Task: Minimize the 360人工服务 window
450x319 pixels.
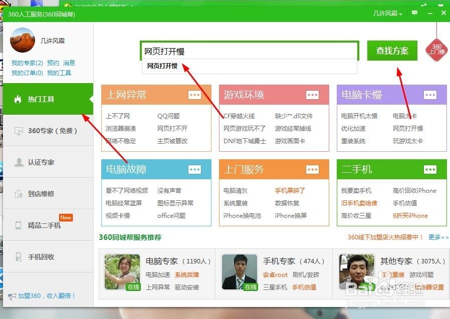Action: pyautogui.click(x=430, y=14)
